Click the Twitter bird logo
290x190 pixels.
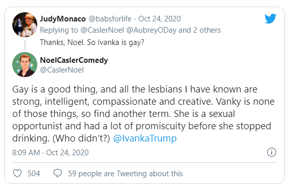(270, 18)
